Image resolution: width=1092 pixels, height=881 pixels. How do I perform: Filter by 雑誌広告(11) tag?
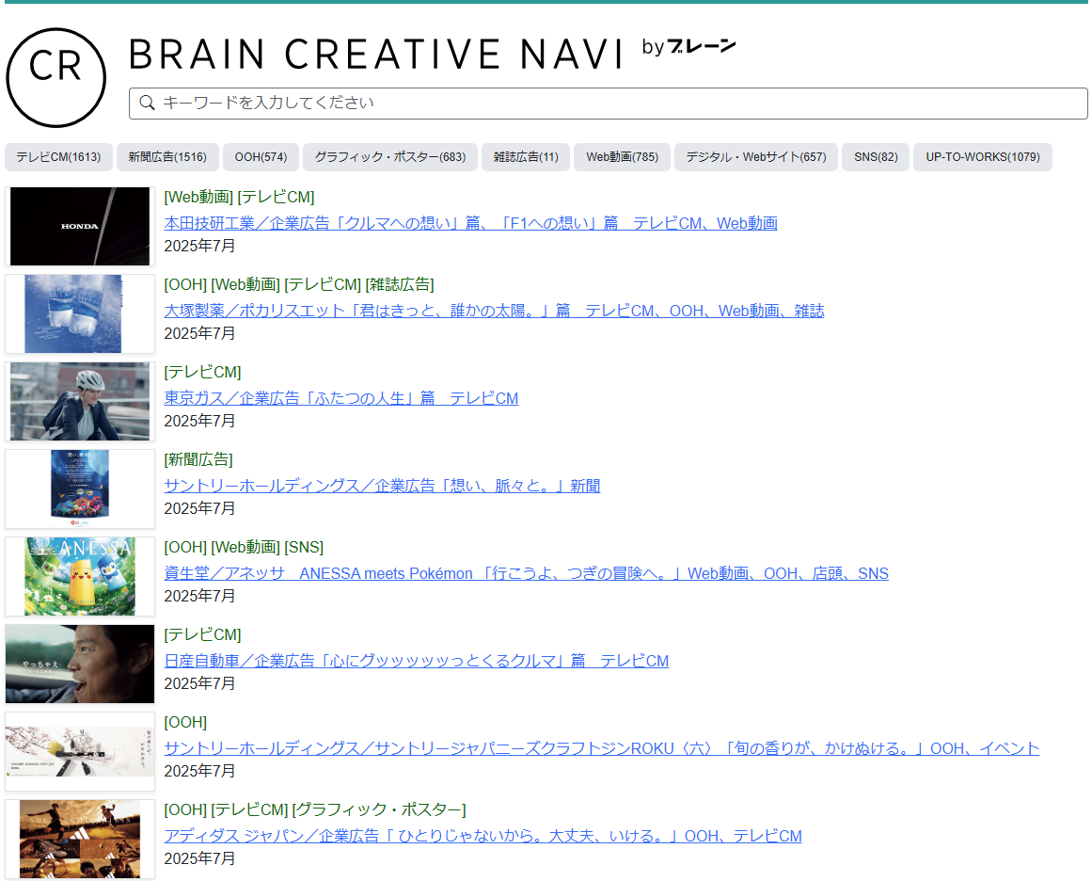[526, 157]
